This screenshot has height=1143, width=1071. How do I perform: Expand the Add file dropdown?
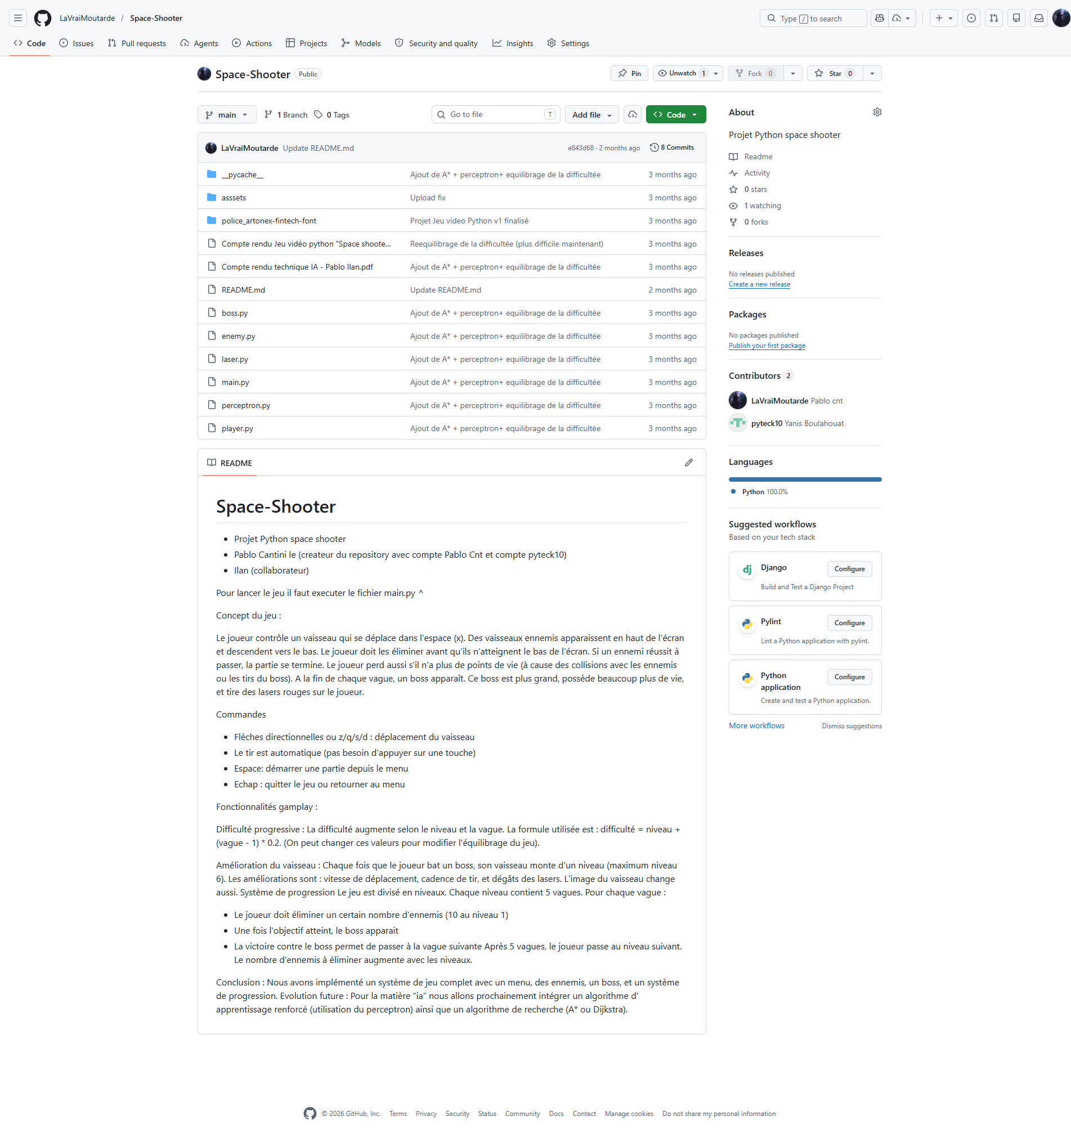coord(591,115)
